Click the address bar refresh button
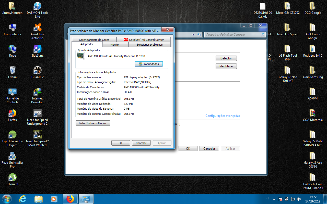This screenshot has height=204, width=327. pos(200,35)
